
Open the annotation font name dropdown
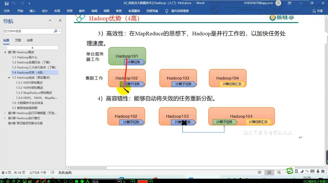(120, 181)
